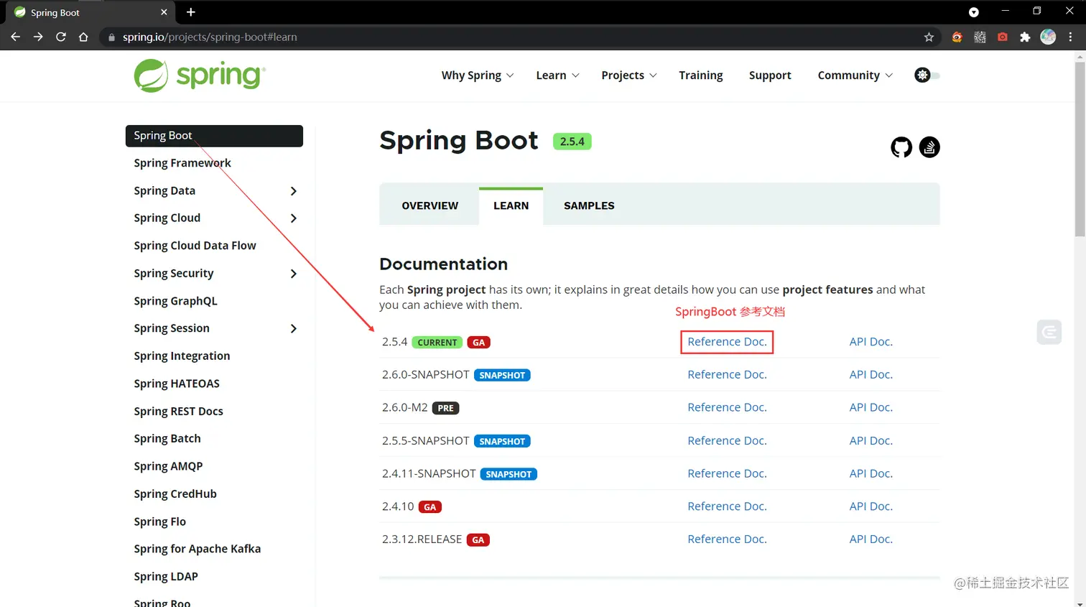The image size is (1086, 607).
Task: Click the red camera extension icon
Action: pyautogui.click(x=1003, y=37)
